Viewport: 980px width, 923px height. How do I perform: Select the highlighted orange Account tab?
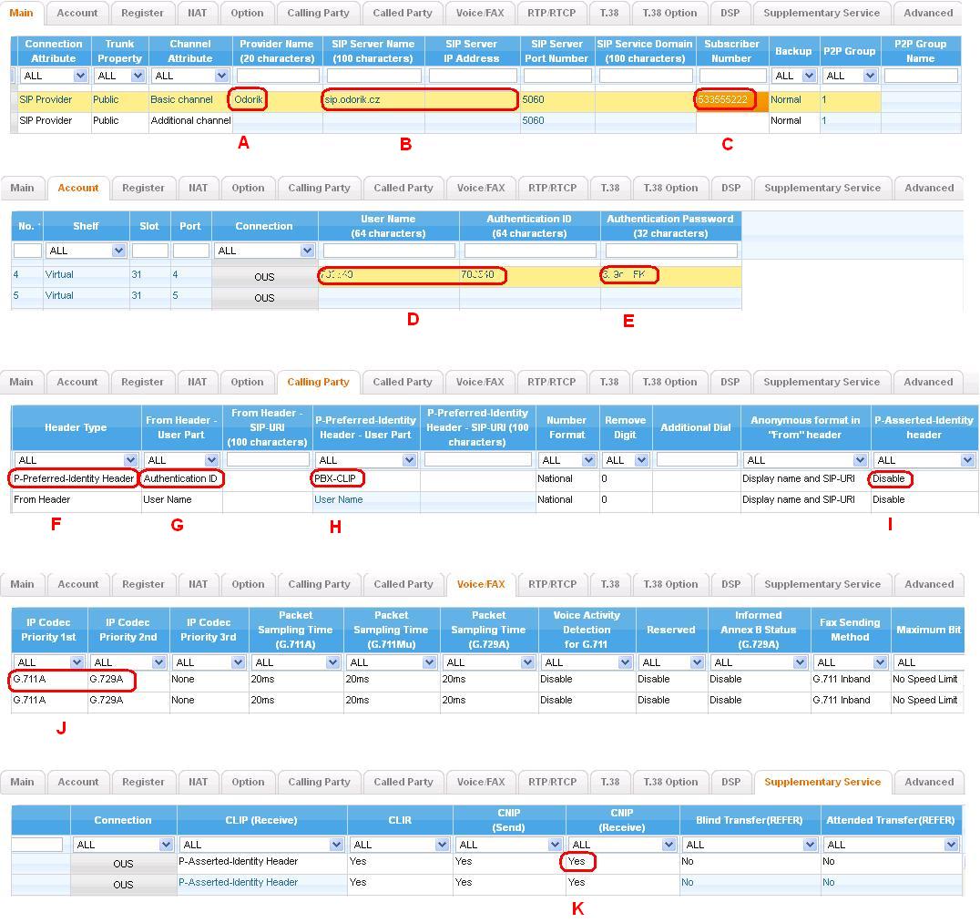pos(78,188)
